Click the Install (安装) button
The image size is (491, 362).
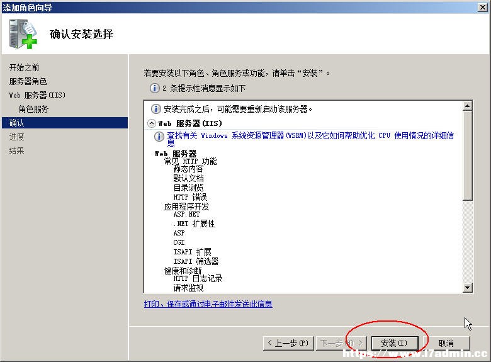[x=395, y=343]
